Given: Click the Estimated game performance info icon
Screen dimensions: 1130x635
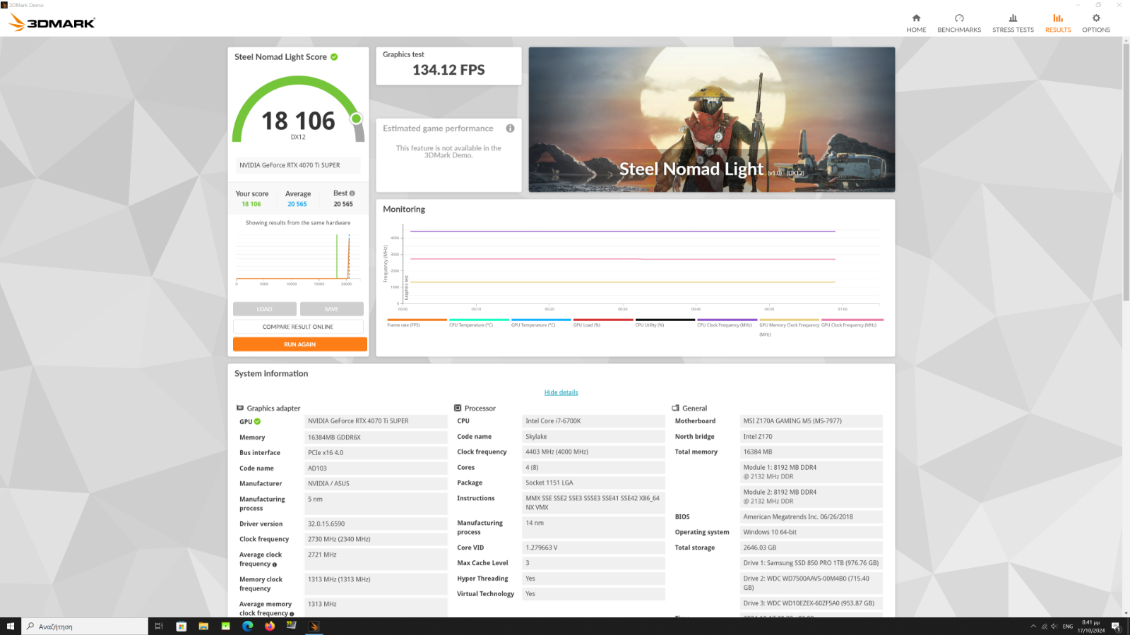Looking at the screenshot, I should pos(510,128).
